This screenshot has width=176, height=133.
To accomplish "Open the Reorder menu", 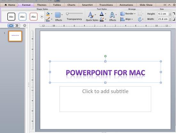I will (x=128, y=13).
